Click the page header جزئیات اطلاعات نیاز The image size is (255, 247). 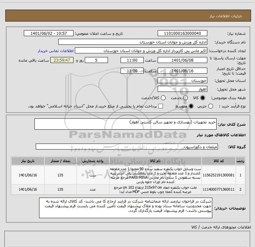[226, 16]
